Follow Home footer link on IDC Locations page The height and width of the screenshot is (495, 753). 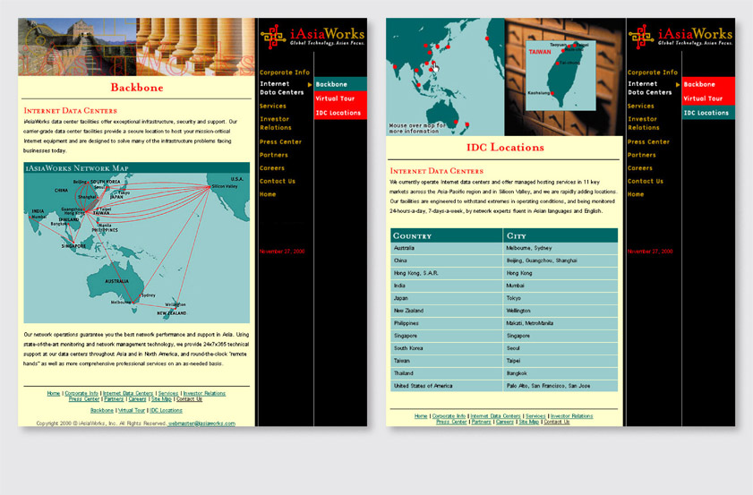point(421,415)
